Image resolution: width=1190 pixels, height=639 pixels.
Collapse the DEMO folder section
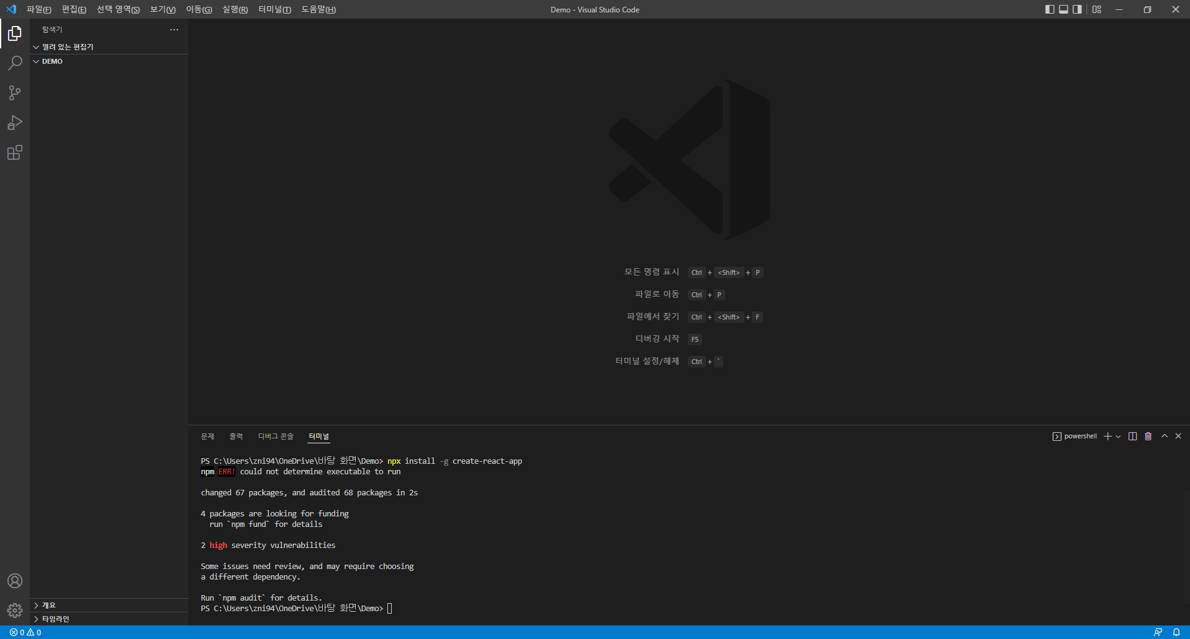pyautogui.click(x=109, y=61)
